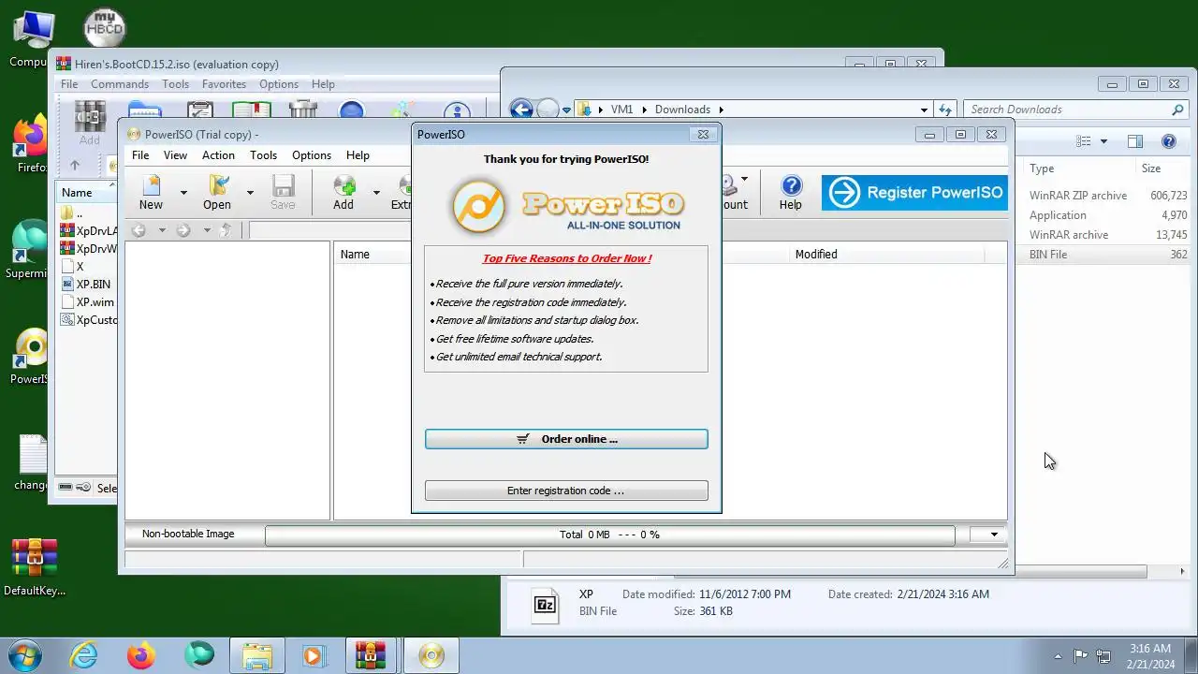Click the WinRAR icon on the taskbar

[371, 655]
